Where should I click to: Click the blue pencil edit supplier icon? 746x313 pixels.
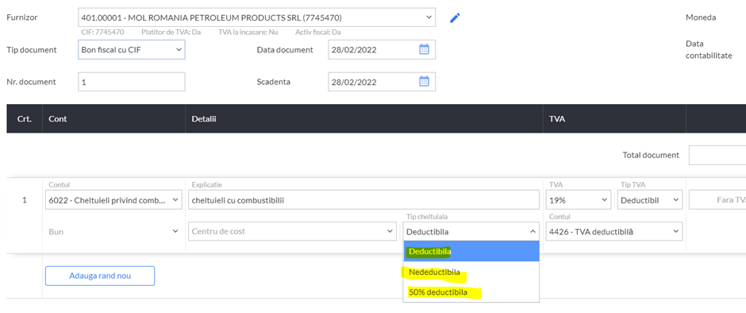tap(455, 18)
